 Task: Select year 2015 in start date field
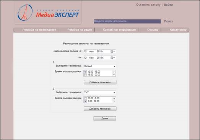tap(100, 51)
